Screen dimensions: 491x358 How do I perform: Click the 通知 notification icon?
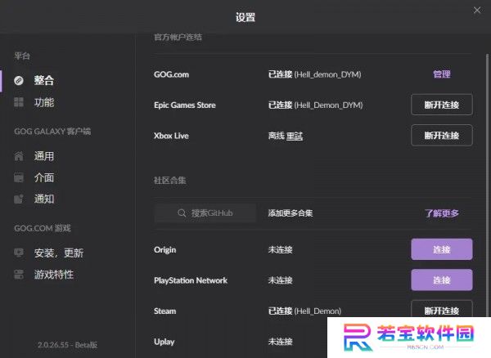point(19,199)
